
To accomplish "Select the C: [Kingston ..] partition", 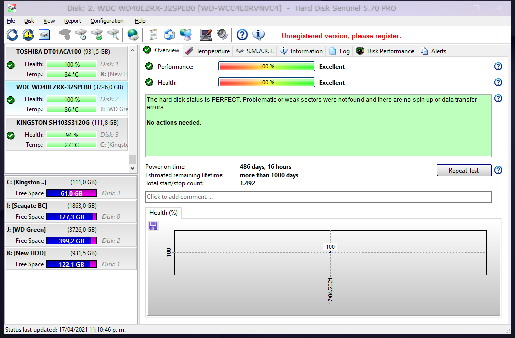I will [71, 187].
